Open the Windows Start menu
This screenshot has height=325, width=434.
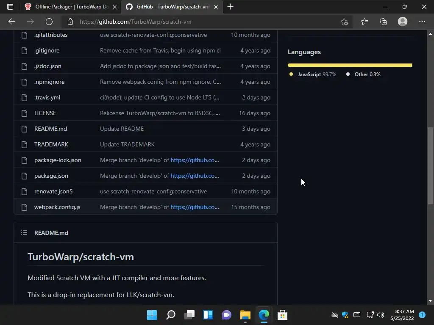point(152,315)
